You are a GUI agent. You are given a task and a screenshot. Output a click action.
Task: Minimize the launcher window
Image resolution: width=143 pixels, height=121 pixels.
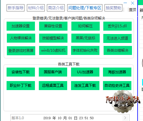click(125, 3)
